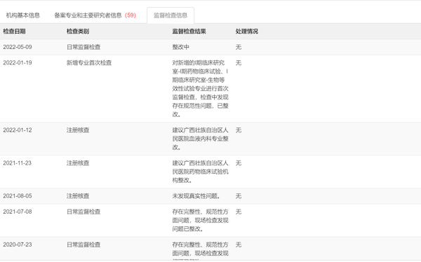Open the 机构基本信息 tab
Viewport: 421px width, 262px height.
pyautogui.click(x=23, y=15)
